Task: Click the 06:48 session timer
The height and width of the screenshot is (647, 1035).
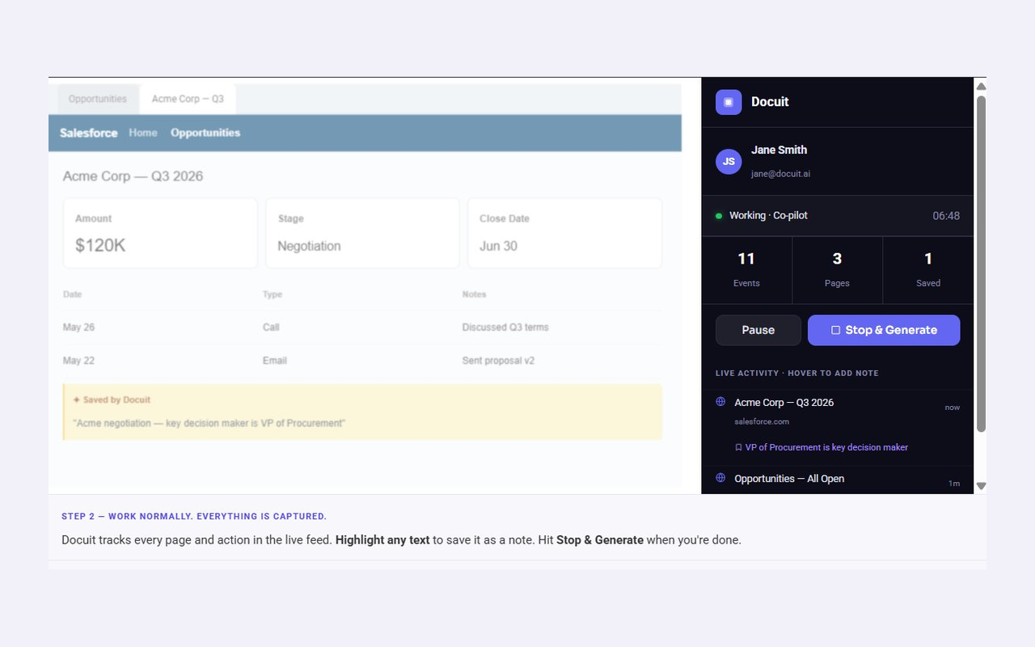Action: click(946, 216)
